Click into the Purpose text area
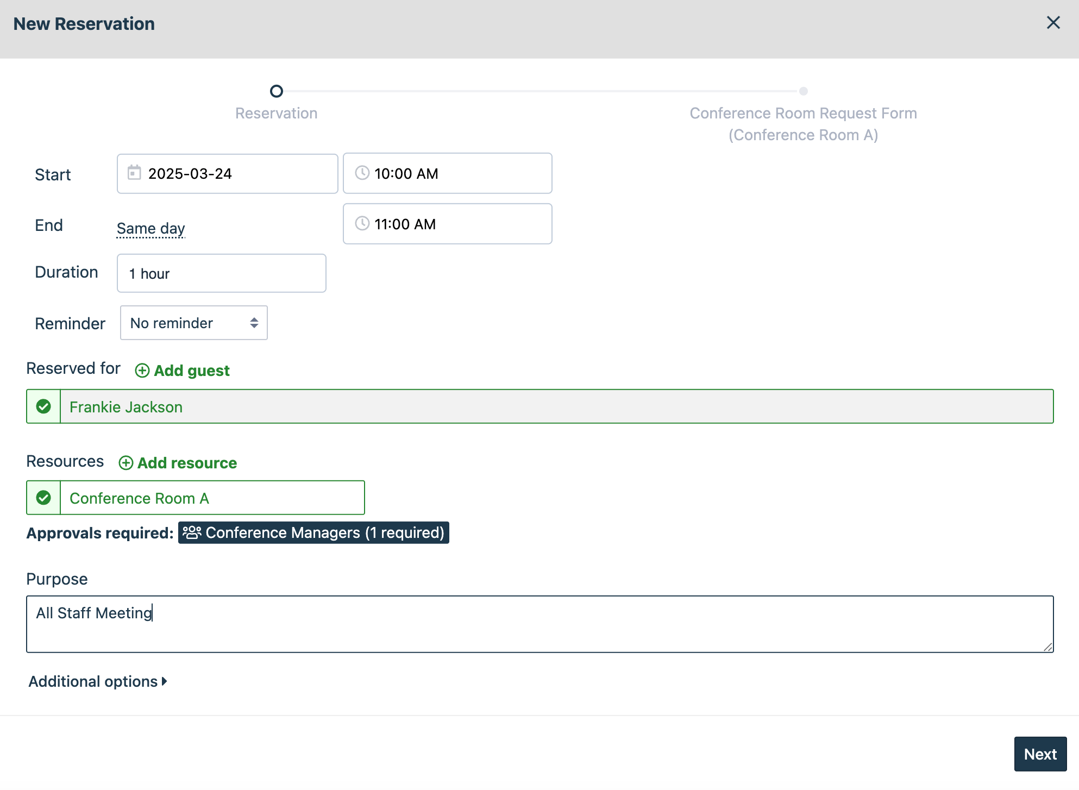 pos(539,624)
